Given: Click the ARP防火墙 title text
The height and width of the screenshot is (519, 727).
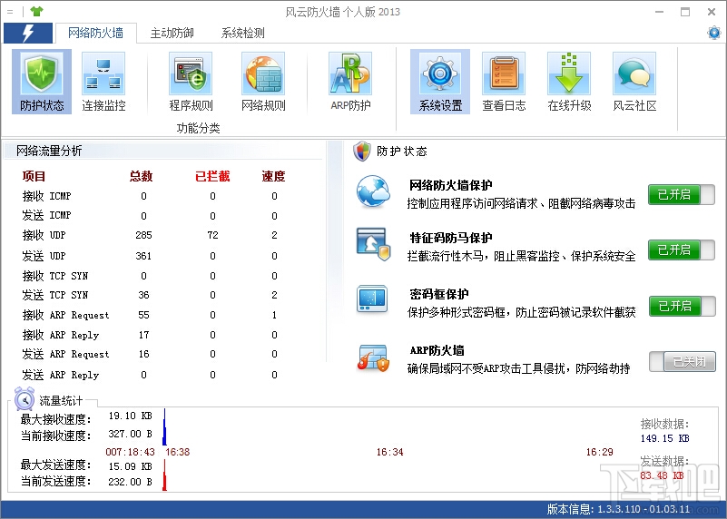Looking at the screenshot, I should [437, 350].
